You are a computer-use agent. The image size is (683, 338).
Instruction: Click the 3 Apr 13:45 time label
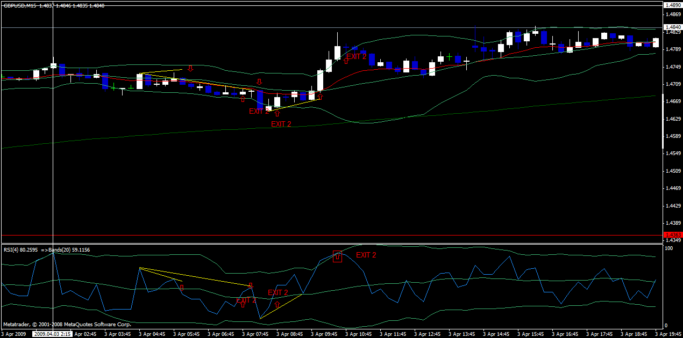461,334
